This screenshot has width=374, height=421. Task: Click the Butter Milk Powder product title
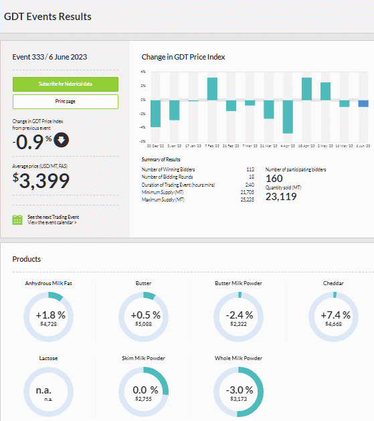[238, 283]
